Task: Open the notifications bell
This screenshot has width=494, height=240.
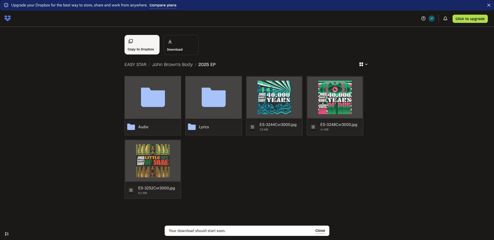Action: coord(445,19)
